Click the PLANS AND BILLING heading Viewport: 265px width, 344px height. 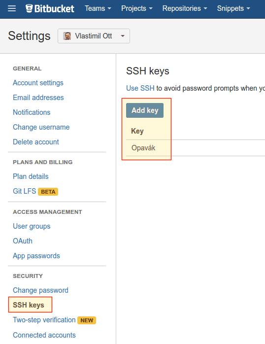[43, 162]
